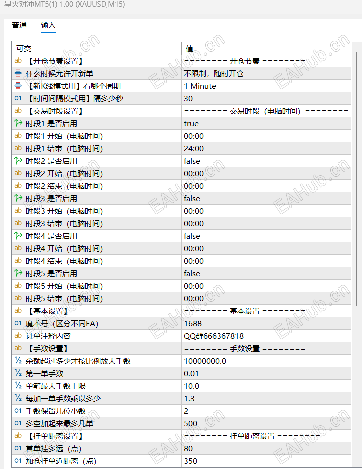The image size is (362, 469).
Task: Select the 时段5 结束（电脑时间） row label
Action: [x=64, y=299]
